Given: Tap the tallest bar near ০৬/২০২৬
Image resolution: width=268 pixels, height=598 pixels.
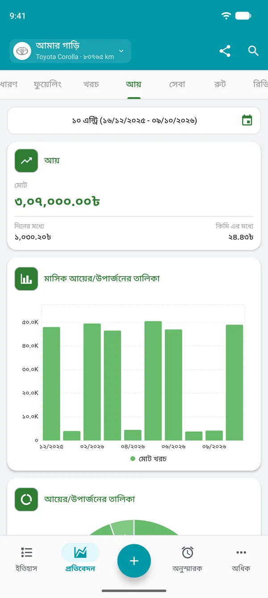Looking at the screenshot, I should point(153,381).
